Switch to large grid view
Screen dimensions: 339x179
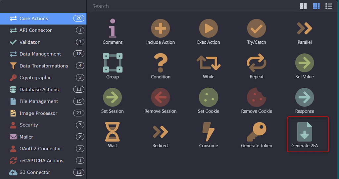(x=303, y=6)
